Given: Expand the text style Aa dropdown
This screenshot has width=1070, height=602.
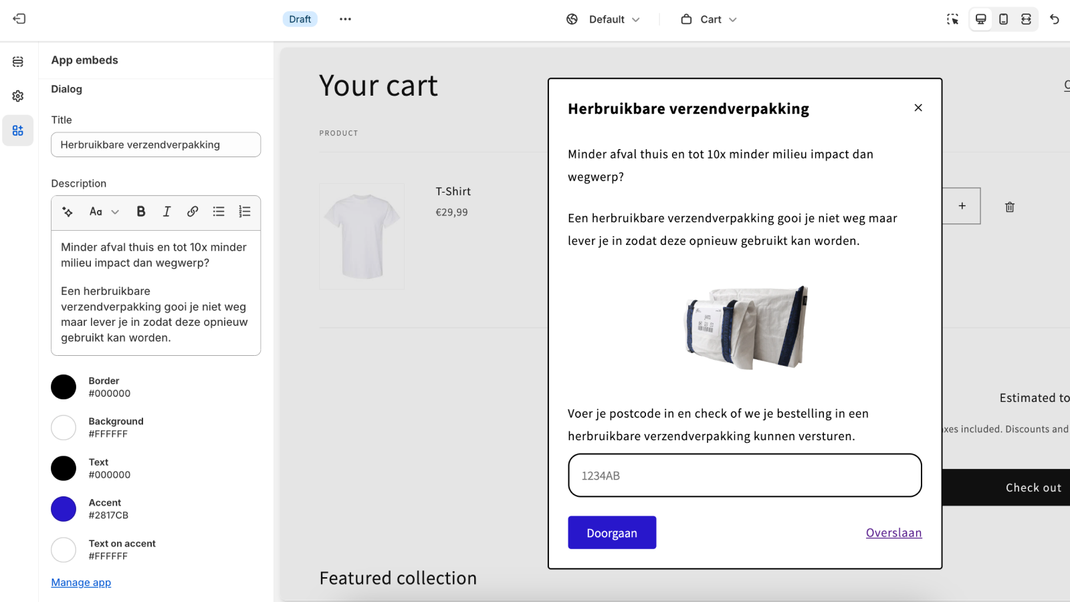Looking at the screenshot, I should pos(104,211).
